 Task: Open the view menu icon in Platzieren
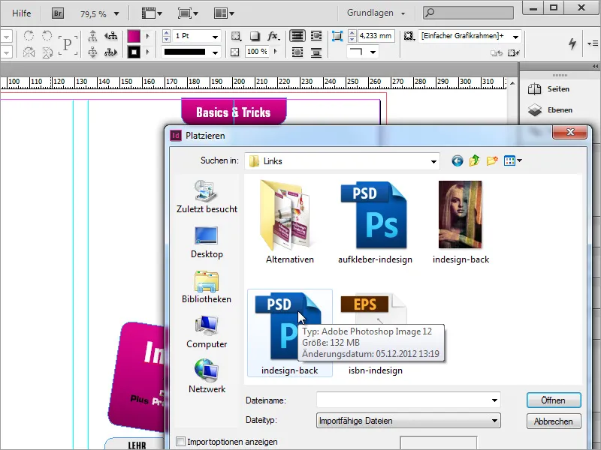(513, 160)
